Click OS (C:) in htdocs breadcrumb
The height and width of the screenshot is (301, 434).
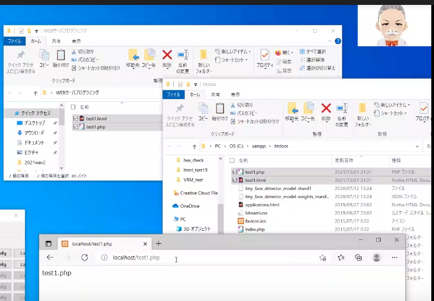pos(236,146)
